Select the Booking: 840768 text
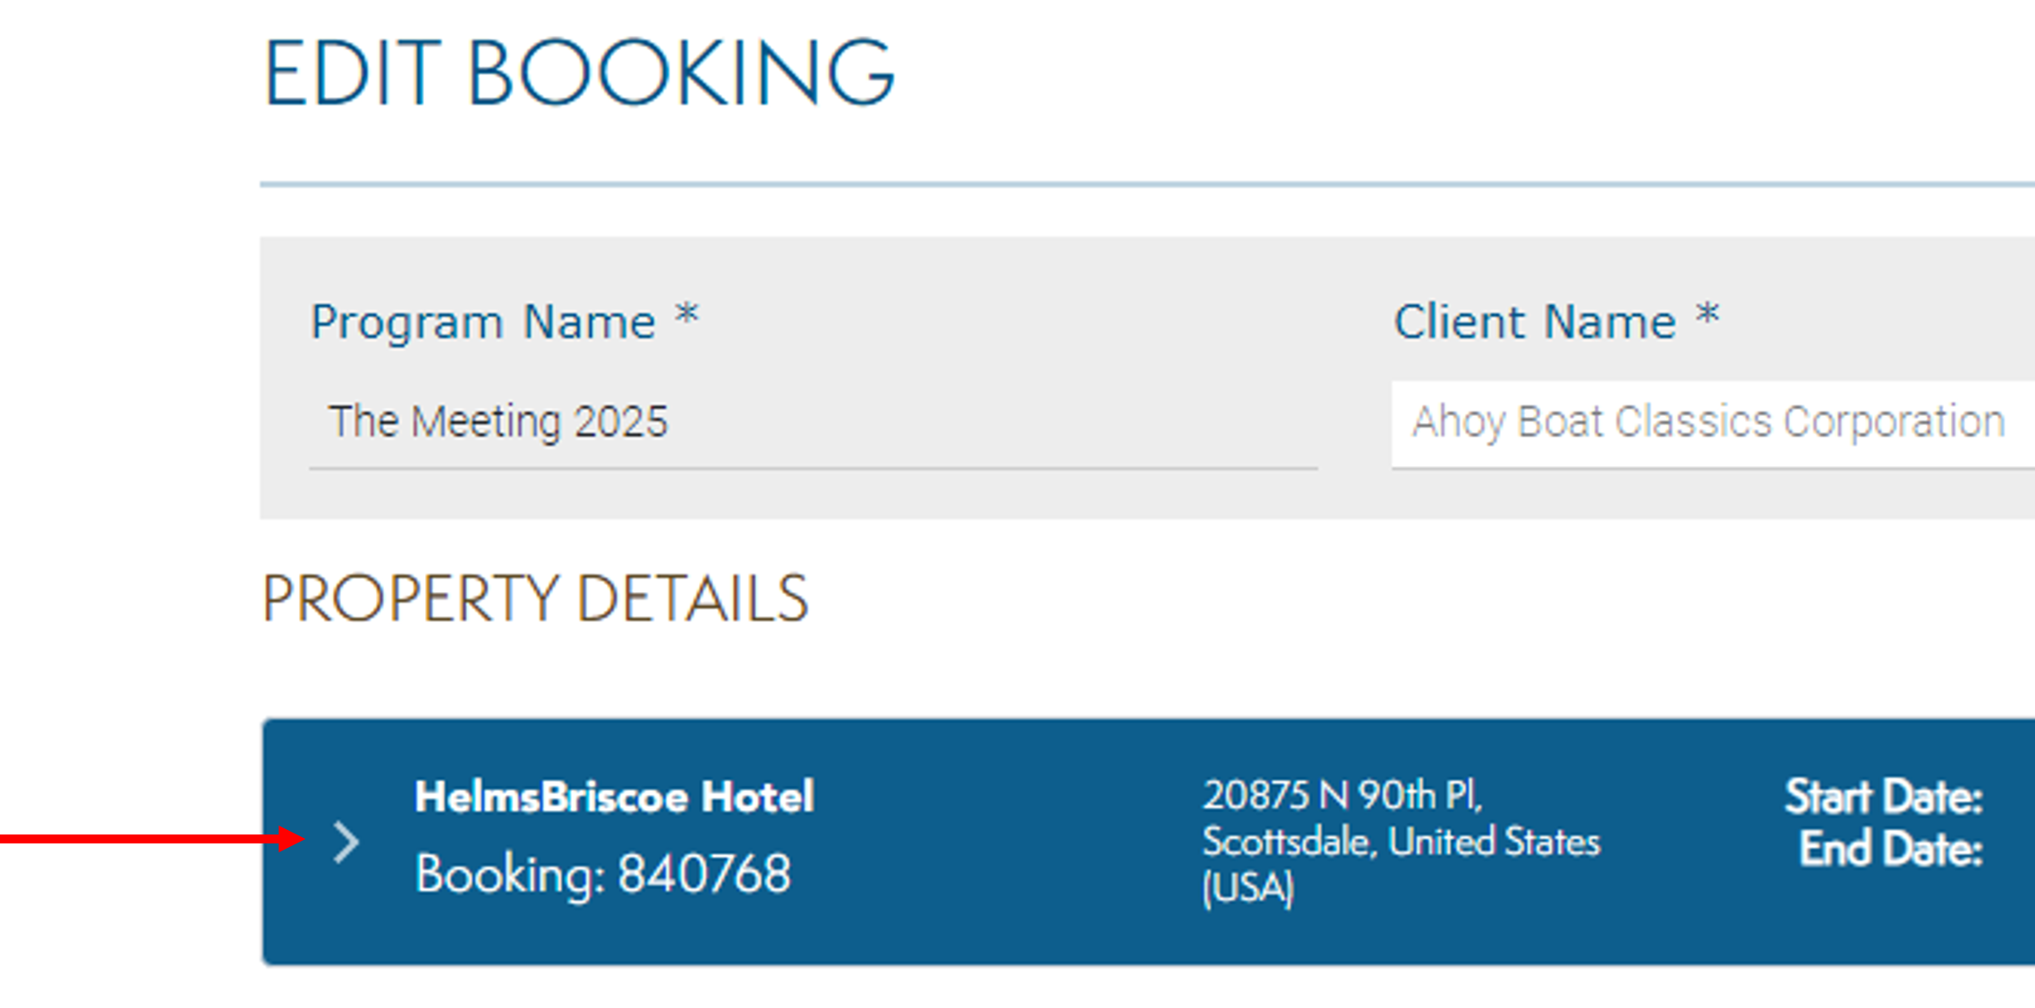 [x=603, y=874]
